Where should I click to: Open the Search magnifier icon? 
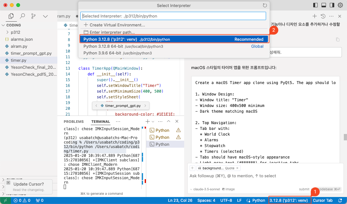(x=22, y=16)
